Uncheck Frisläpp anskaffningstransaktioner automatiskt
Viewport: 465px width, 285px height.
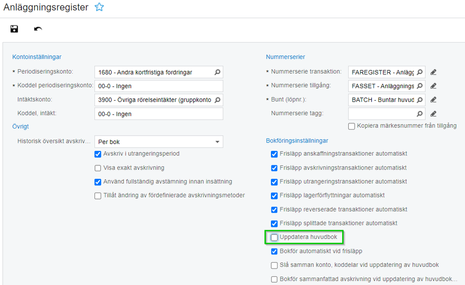[x=274, y=154]
